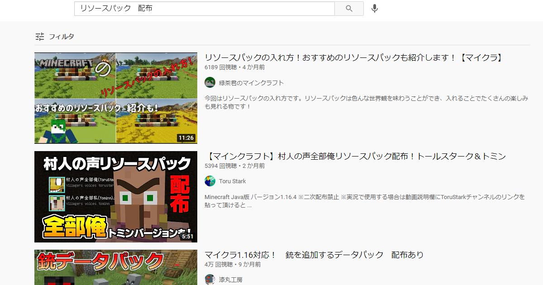Open thumbnail of 村人の声リソースパック video
This screenshot has width=543, height=285.
116,197
